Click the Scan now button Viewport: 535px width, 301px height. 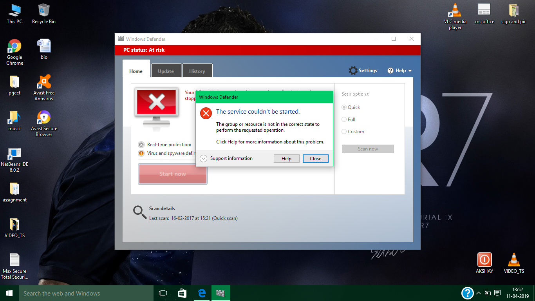tap(368, 149)
